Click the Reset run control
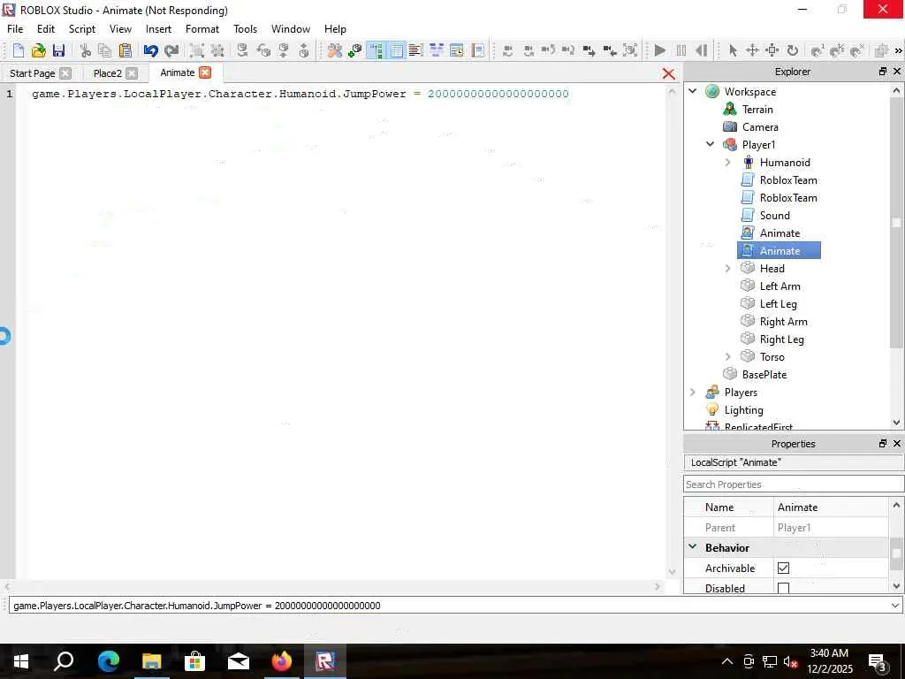 pos(701,50)
